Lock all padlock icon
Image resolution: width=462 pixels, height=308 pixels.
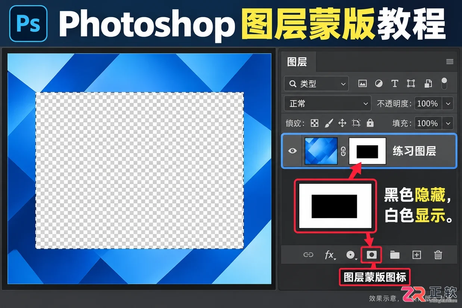[370, 123]
